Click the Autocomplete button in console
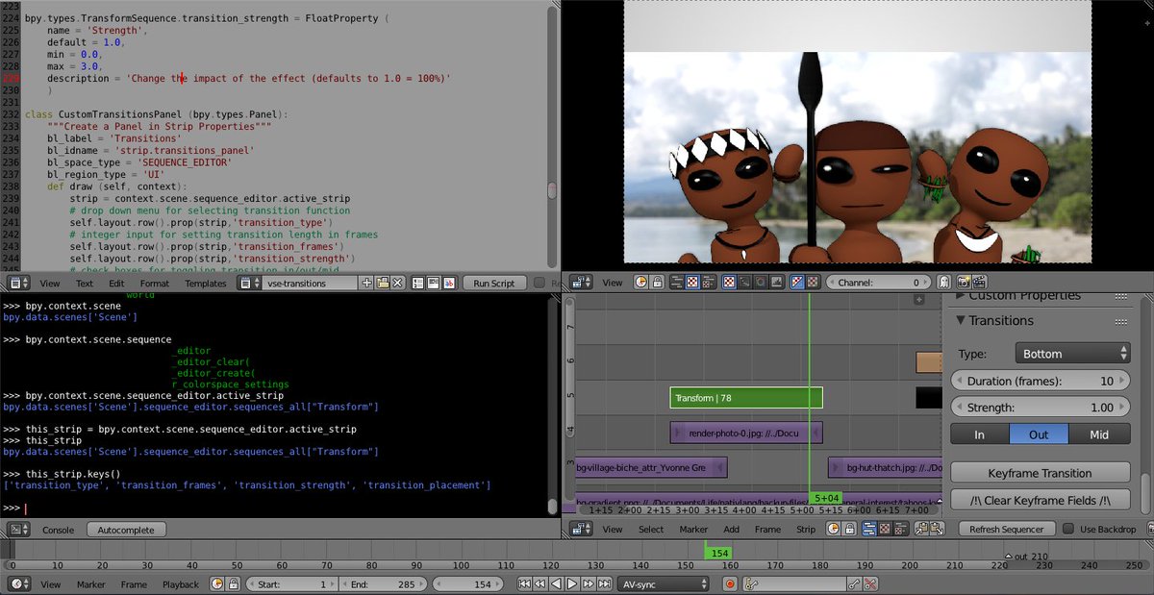 click(126, 530)
